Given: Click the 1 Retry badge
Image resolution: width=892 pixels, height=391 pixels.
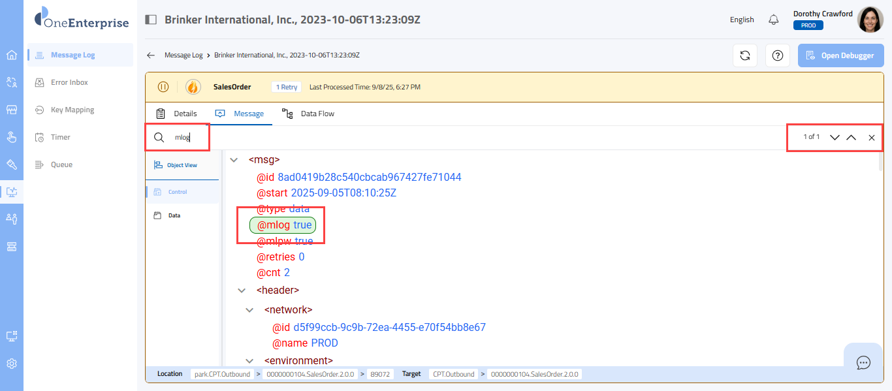Looking at the screenshot, I should click(286, 87).
